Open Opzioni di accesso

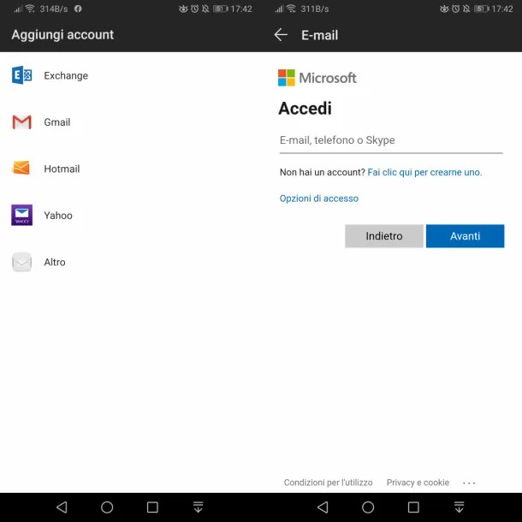[318, 199]
